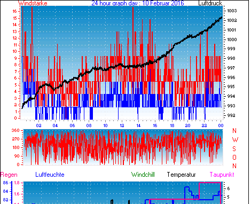Click the black Temperatur legend label
The width and height of the screenshot is (251, 204).
181,175
